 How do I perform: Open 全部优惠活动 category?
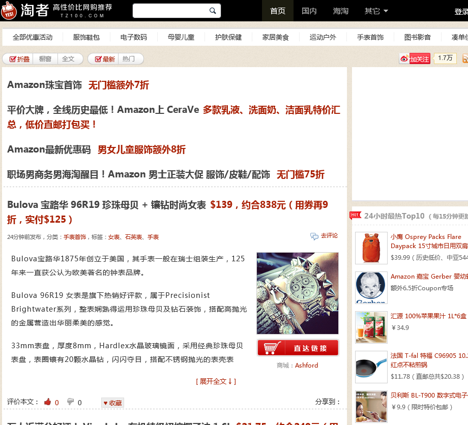pos(33,37)
